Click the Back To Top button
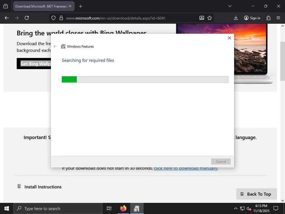285x214 pixels. pyautogui.click(x=256, y=194)
